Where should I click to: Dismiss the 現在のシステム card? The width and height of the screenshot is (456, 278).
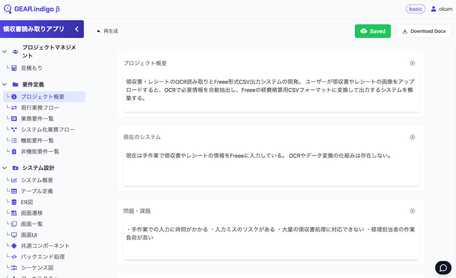[x=412, y=137]
